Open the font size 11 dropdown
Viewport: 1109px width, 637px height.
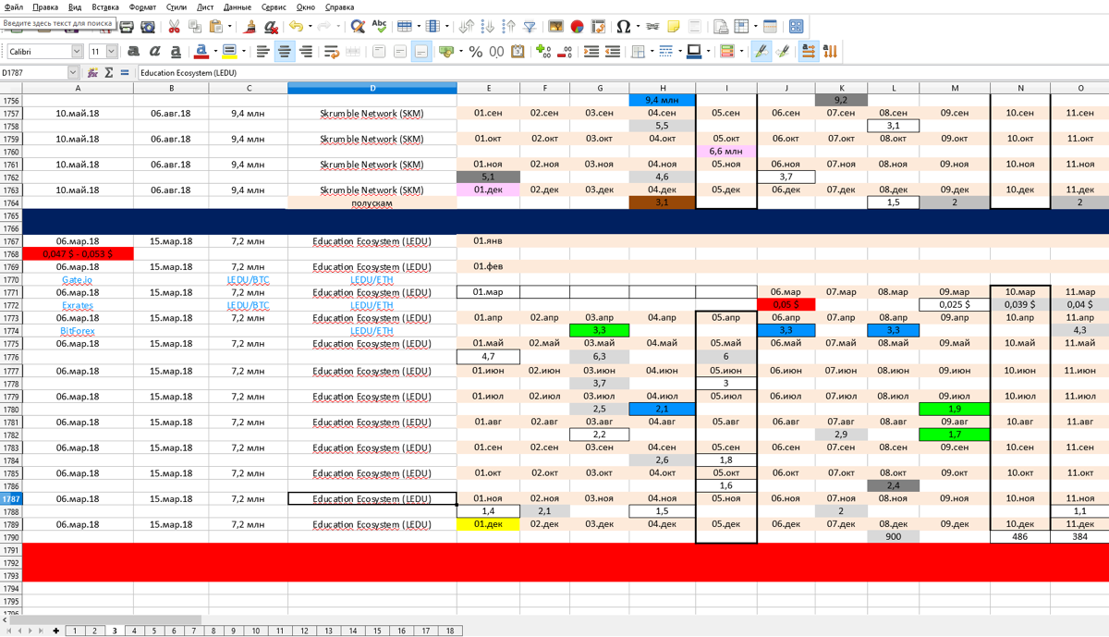click(x=112, y=52)
